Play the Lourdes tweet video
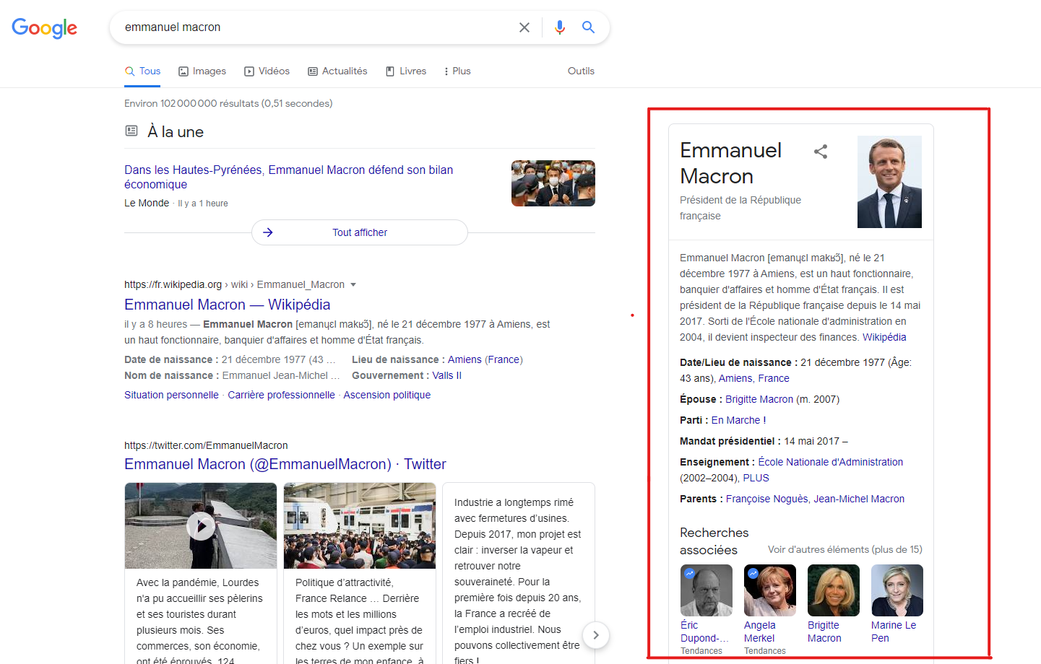The height and width of the screenshot is (664, 1041). 201,526
